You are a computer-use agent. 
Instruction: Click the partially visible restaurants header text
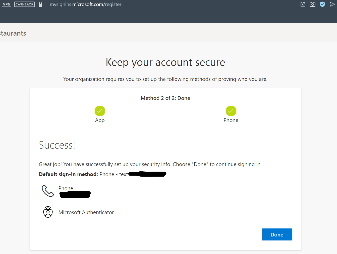point(13,33)
